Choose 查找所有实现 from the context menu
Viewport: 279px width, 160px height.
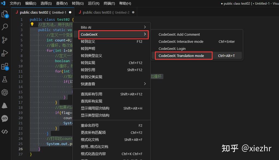point(112,101)
